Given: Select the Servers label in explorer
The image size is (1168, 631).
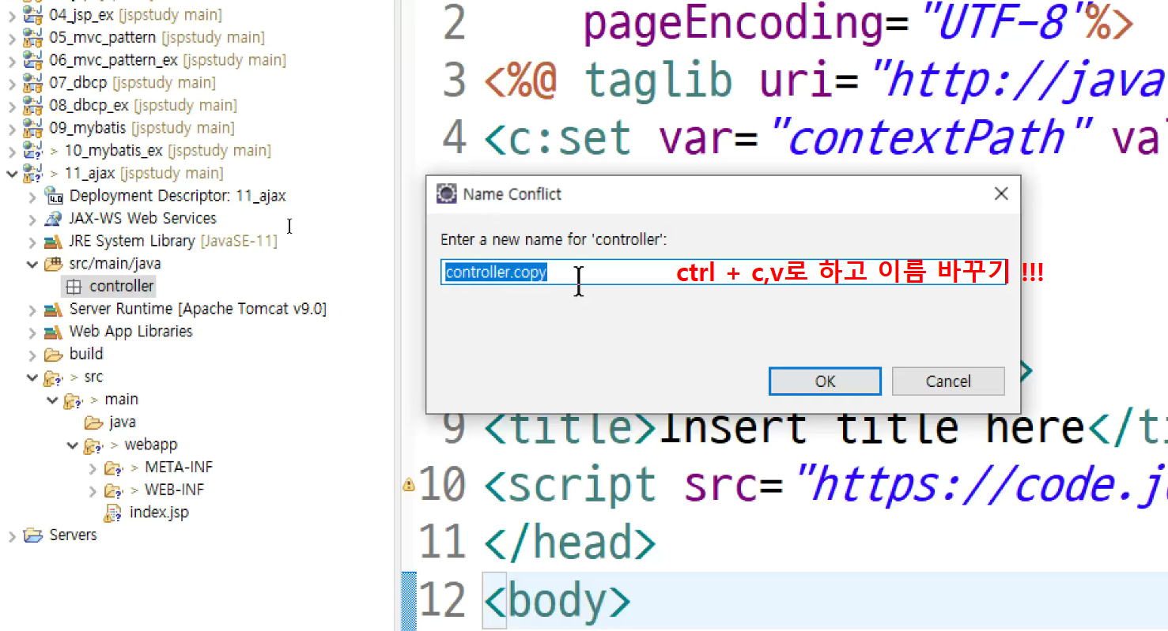Looking at the screenshot, I should [x=73, y=535].
